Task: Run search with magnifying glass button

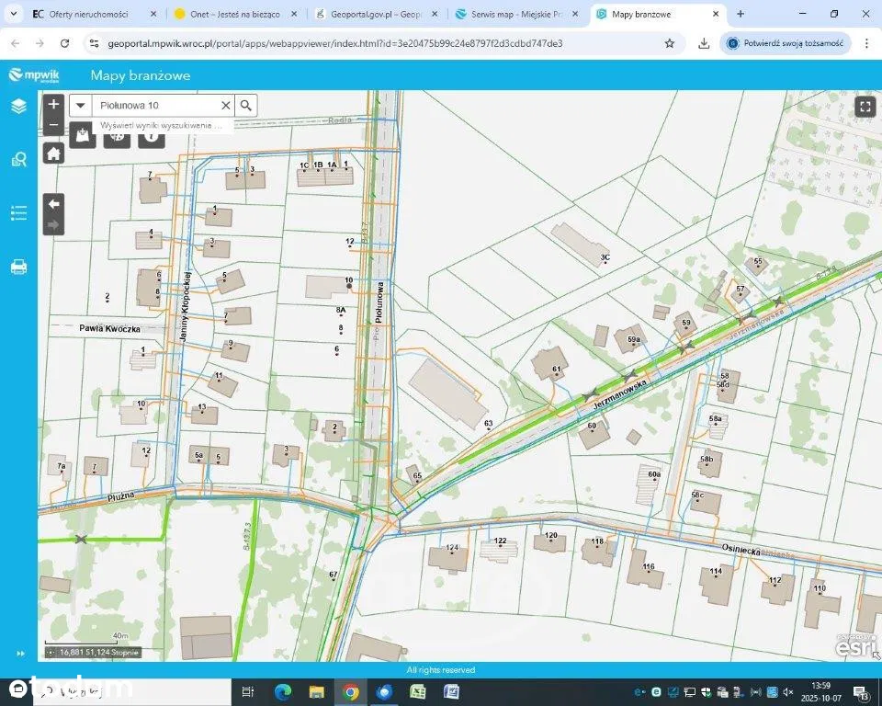Action: coord(246,106)
